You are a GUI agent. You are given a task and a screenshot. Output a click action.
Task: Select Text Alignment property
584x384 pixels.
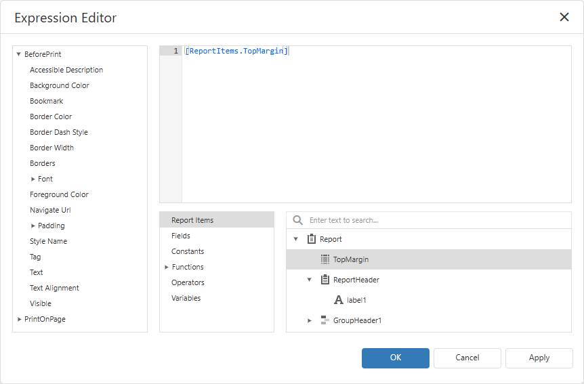coord(54,288)
